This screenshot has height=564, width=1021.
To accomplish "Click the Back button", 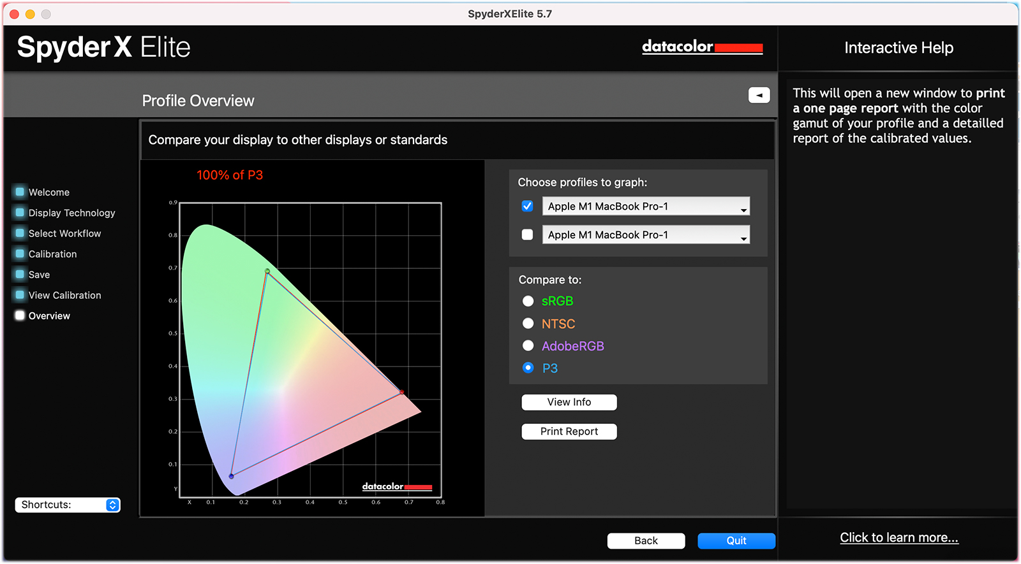I will click(x=646, y=540).
